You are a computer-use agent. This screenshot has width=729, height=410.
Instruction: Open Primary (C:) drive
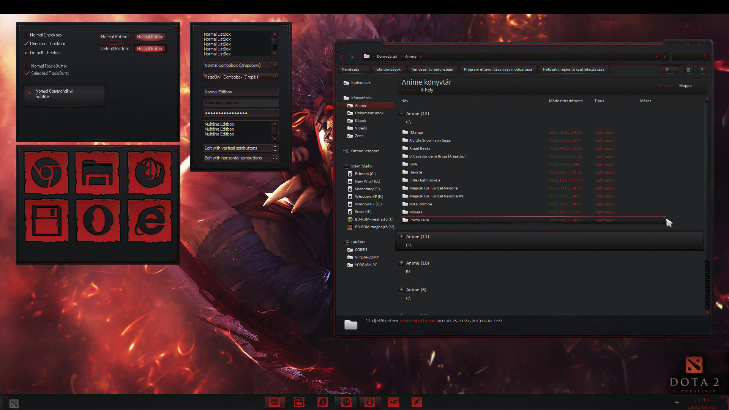tap(365, 174)
